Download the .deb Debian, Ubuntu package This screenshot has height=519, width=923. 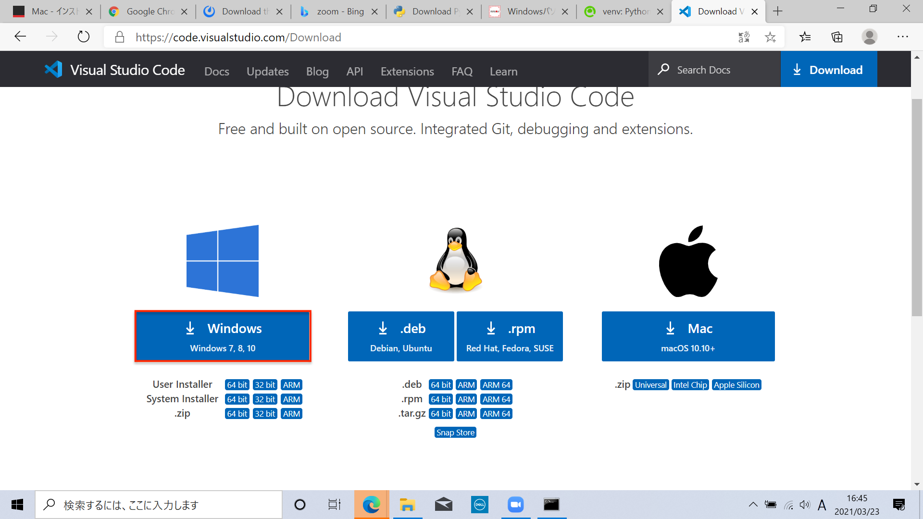point(401,336)
